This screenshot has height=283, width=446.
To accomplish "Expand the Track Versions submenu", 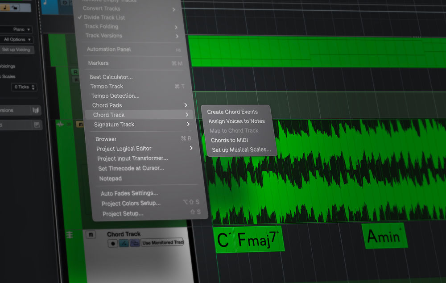I will [x=132, y=36].
